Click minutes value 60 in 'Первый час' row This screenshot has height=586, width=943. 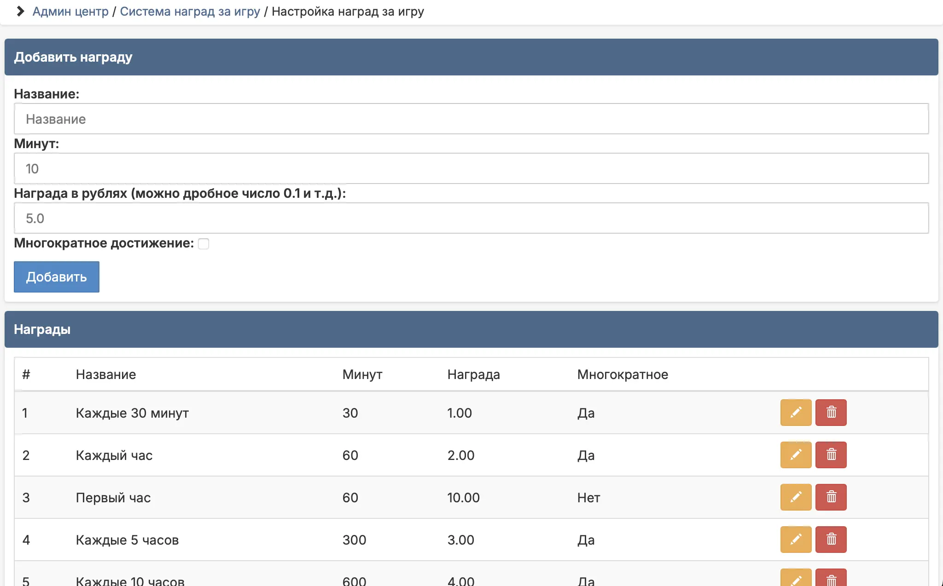click(x=350, y=498)
